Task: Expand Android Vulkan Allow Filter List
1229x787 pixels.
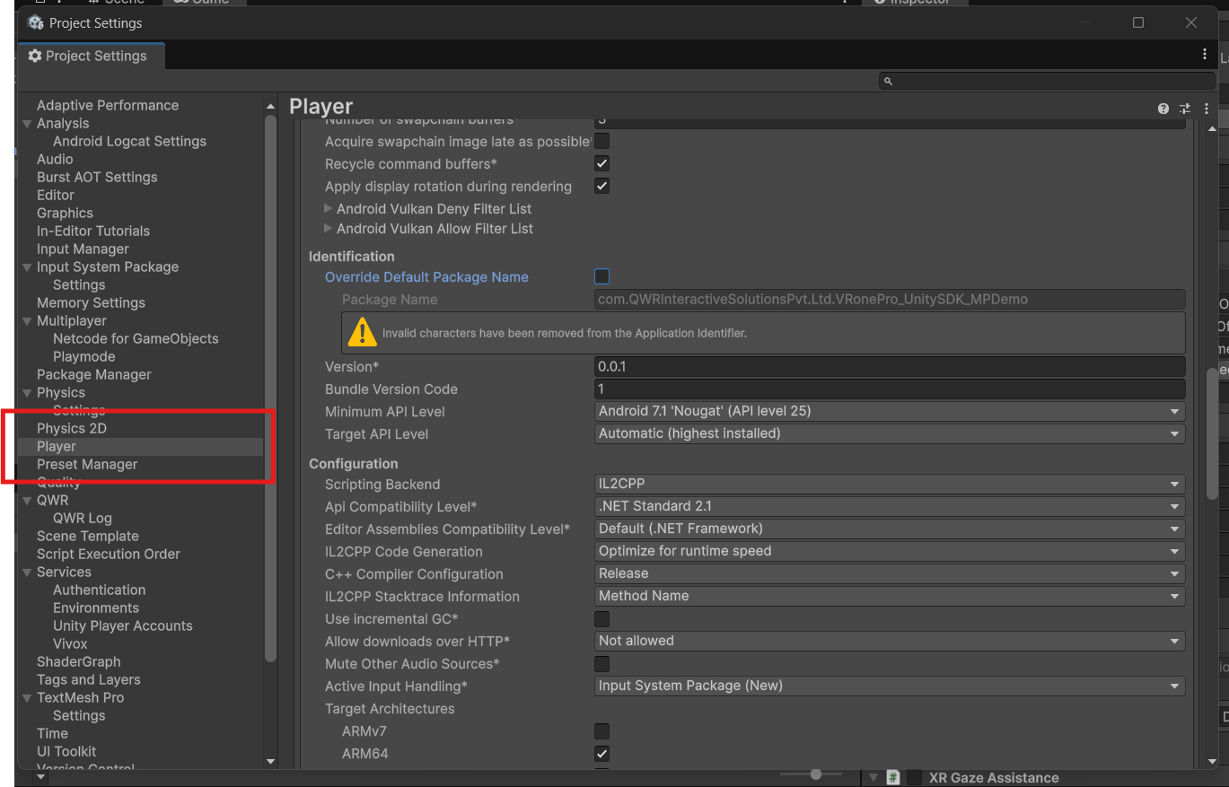Action: point(329,228)
